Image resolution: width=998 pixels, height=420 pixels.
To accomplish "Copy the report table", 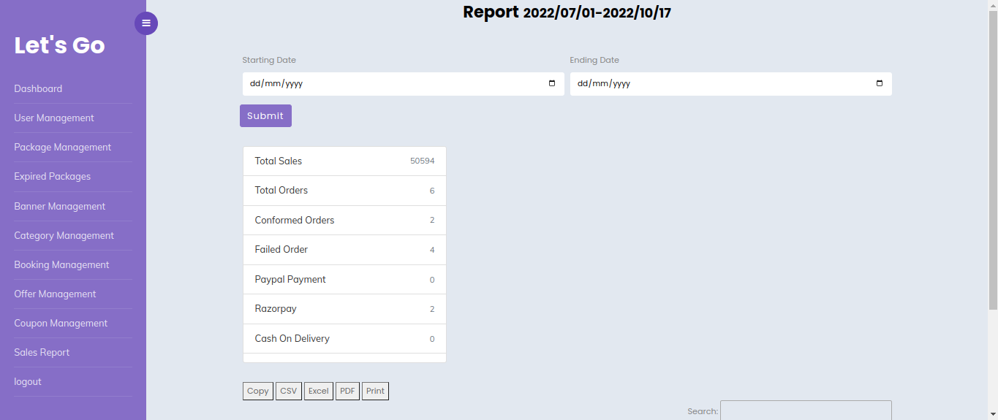I will point(258,391).
